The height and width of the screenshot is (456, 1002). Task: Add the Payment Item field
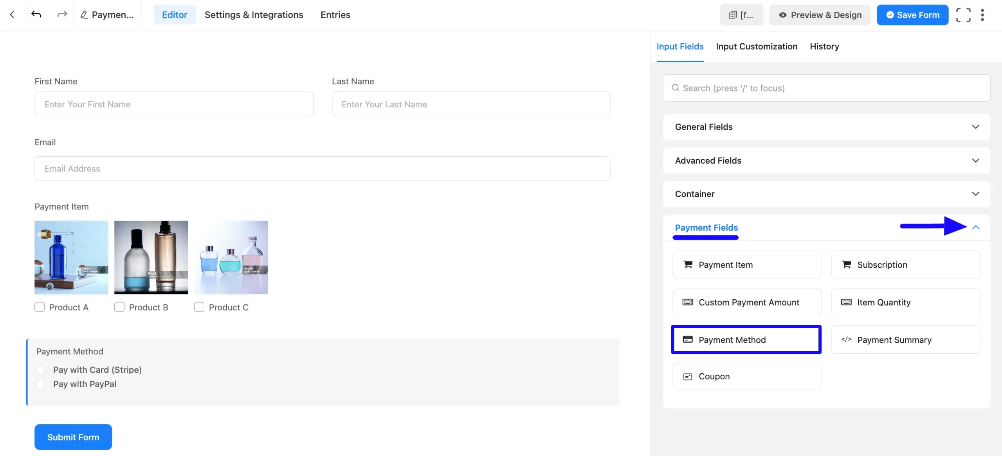coord(747,265)
